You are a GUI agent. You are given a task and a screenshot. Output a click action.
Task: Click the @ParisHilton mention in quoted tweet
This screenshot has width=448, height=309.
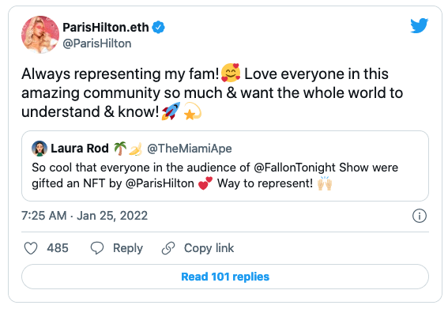[x=160, y=183]
